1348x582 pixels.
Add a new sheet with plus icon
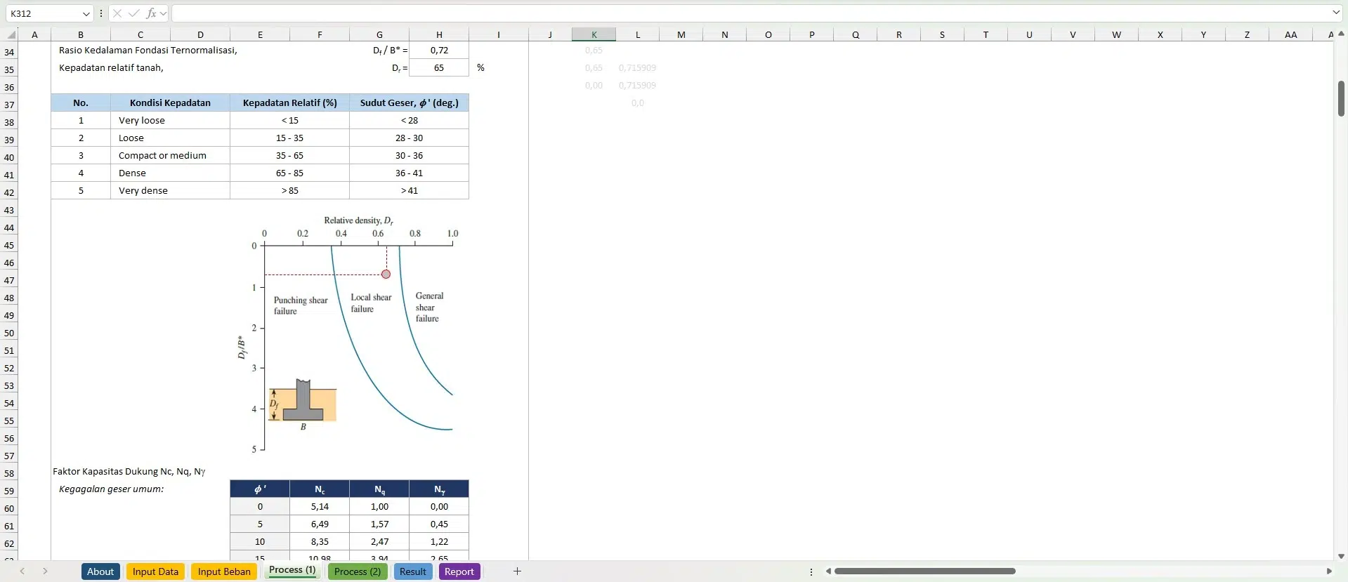pyautogui.click(x=517, y=571)
